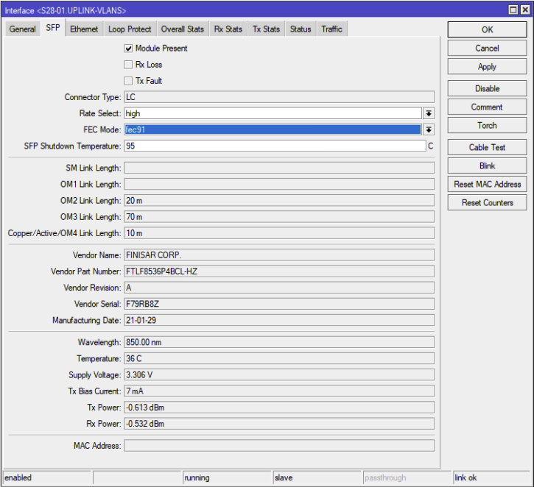The width and height of the screenshot is (534, 487).
Task: Switch to the General tab
Action: [23, 29]
